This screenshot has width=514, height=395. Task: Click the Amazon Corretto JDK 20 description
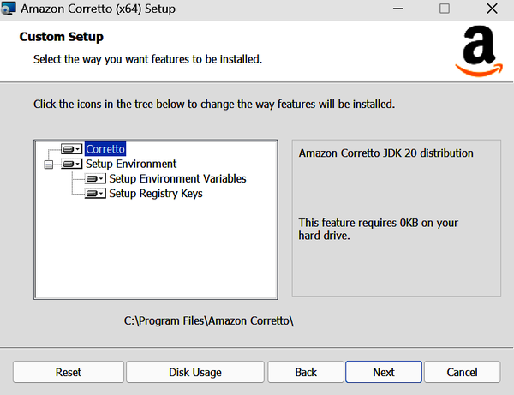385,153
